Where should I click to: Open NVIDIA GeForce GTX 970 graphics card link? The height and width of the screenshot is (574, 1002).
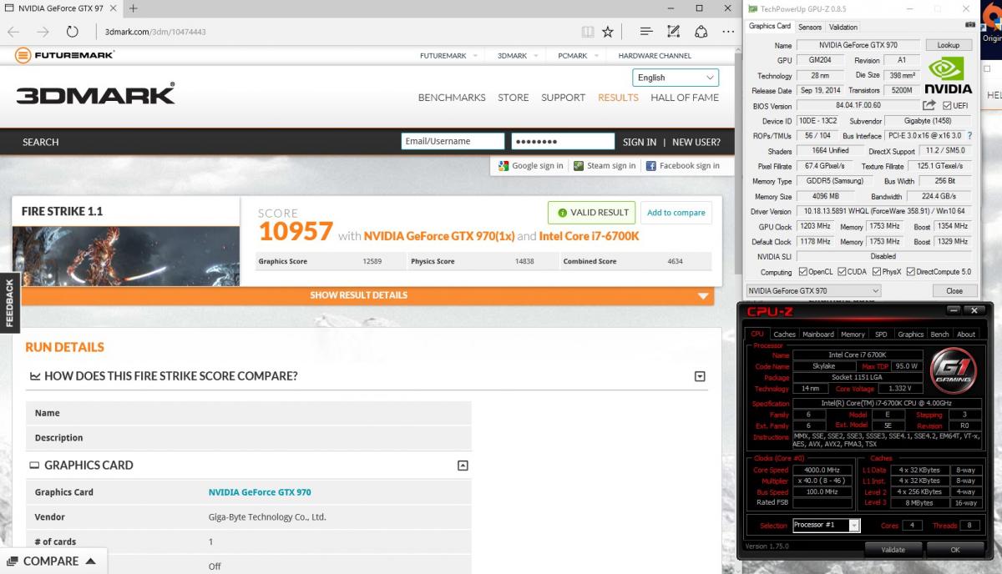click(260, 492)
